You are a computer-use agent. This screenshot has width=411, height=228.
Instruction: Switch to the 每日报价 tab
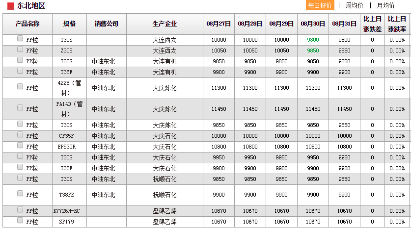point(320,5)
